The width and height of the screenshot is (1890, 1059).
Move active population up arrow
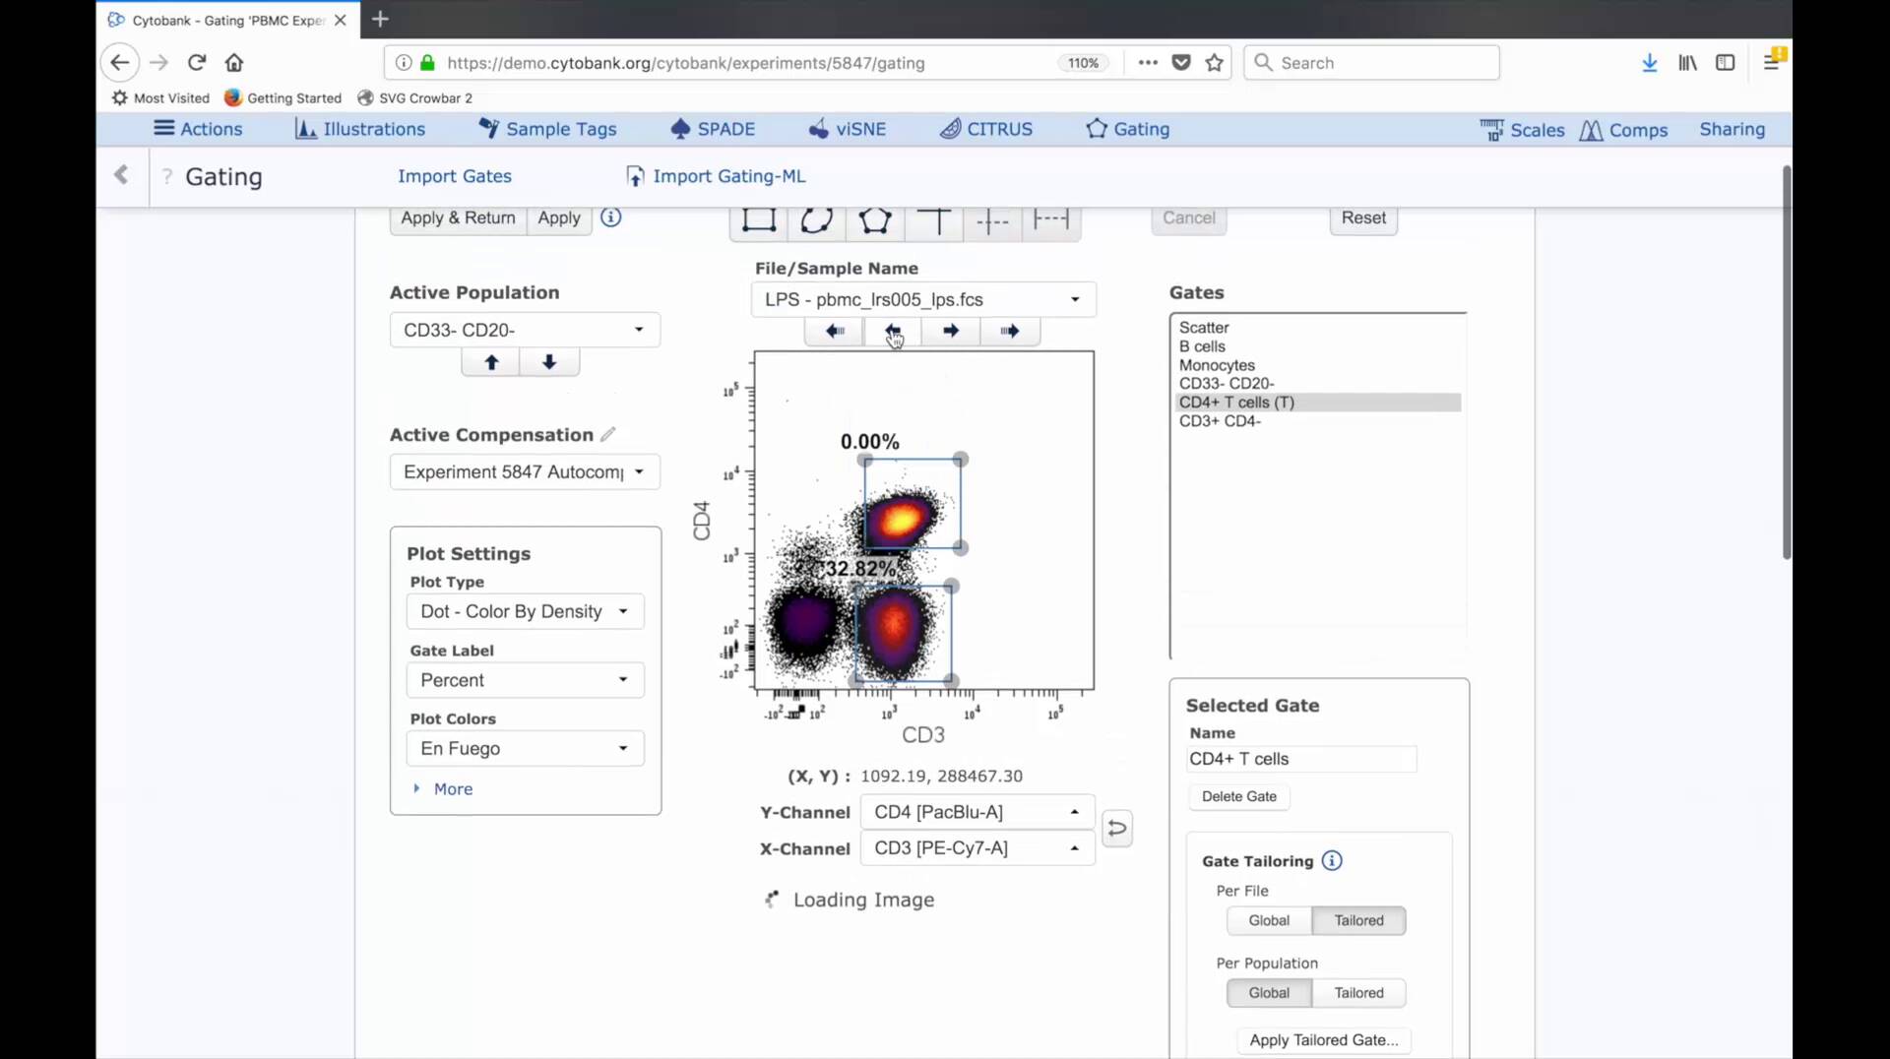491,363
